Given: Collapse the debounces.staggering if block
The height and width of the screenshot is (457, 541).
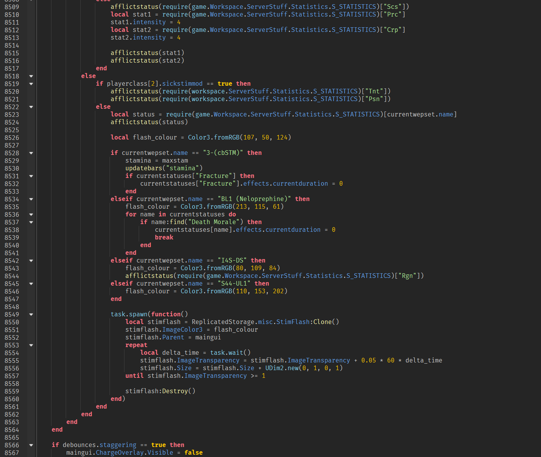Looking at the screenshot, I should click(x=31, y=445).
